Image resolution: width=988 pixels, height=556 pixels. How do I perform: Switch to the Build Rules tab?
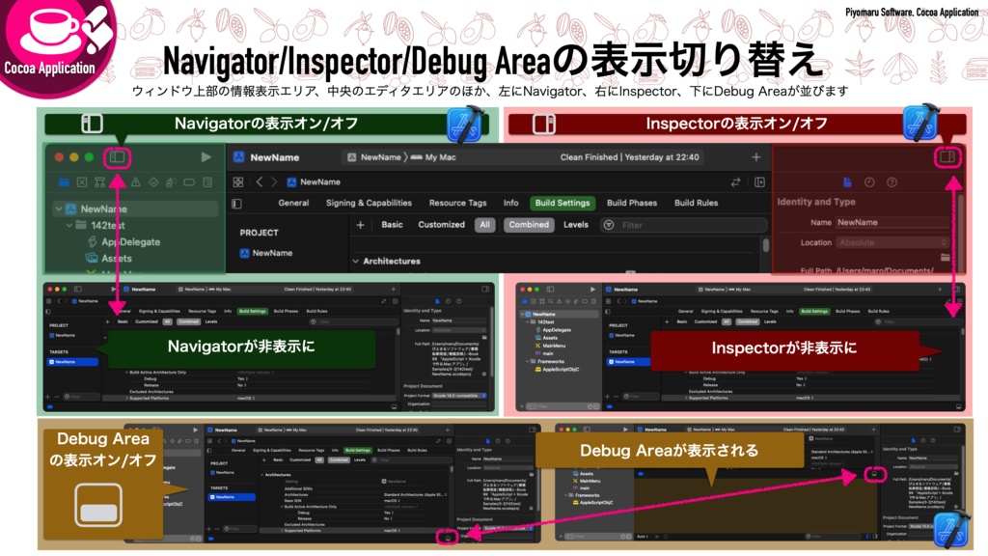696,203
